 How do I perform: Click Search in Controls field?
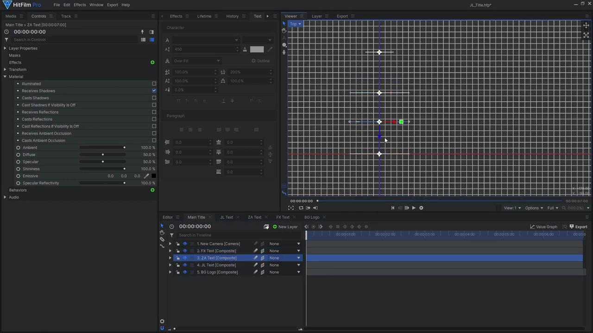74,40
